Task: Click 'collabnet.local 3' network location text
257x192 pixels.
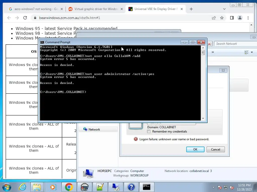Action: point(201,171)
